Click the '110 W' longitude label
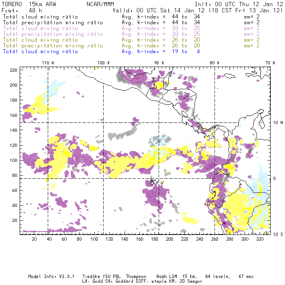This screenshot has height=285, width=285. point(48,63)
